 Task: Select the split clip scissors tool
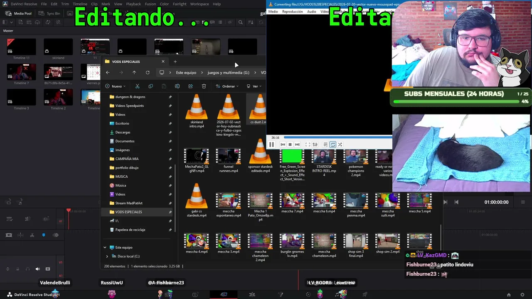click(32, 235)
